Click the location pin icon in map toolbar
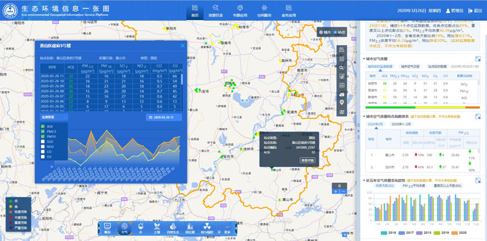Viewport: 487px width, 241px height. pyautogui.click(x=342, y=103)
